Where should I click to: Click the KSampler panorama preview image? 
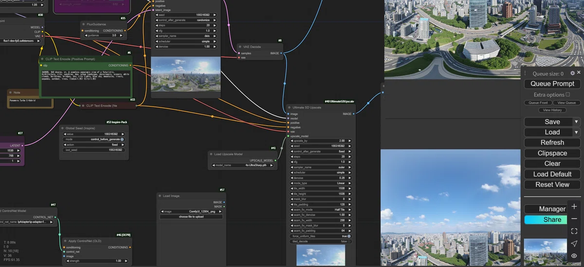click(186, 74)
